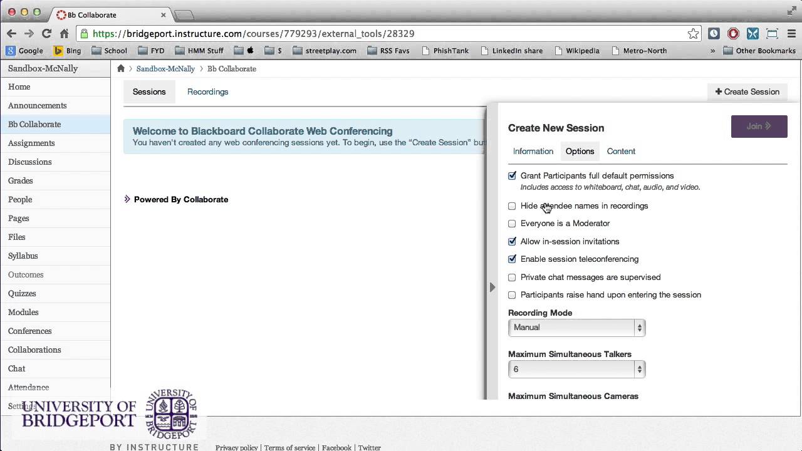Open Conferences in the course menu
The image size is (802, 451).
point(55,331)
